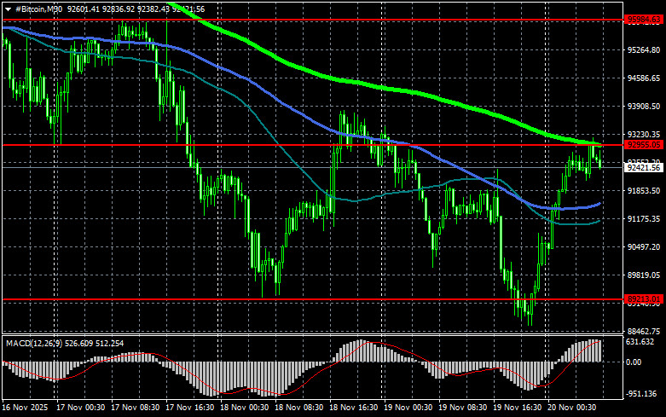Click the 17 Nov 00:30 time label
Viewport: 666px width, 417px height.
click(x=81, y=408)
